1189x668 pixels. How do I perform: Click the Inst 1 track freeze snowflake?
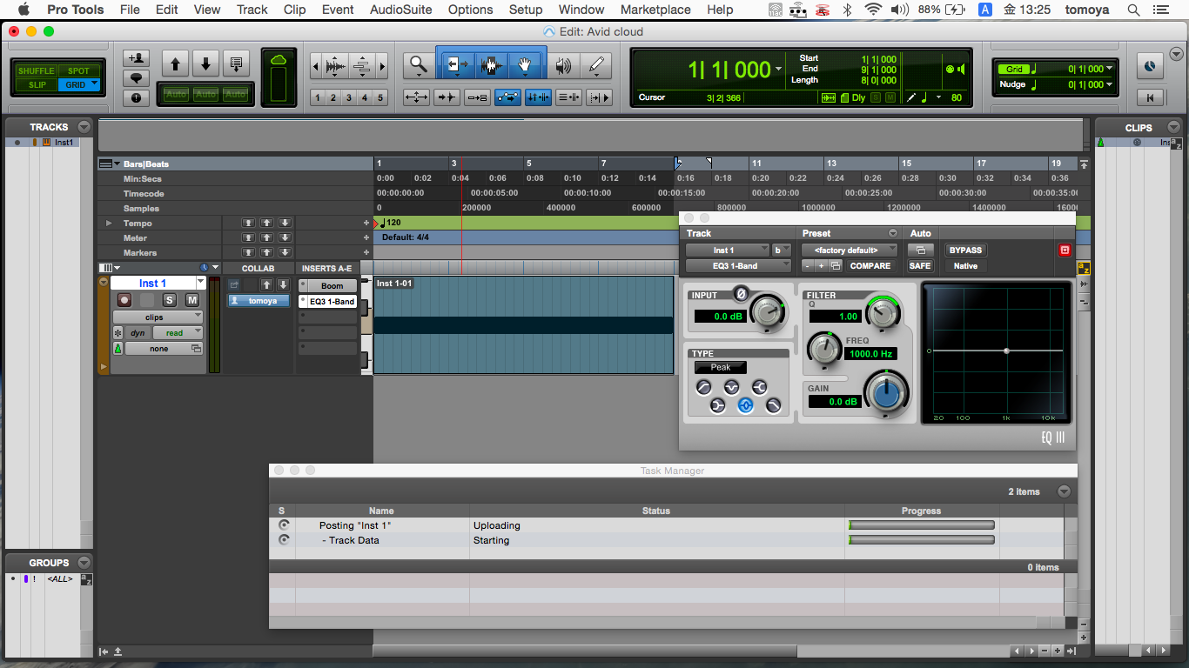click(x=118, y=333)
